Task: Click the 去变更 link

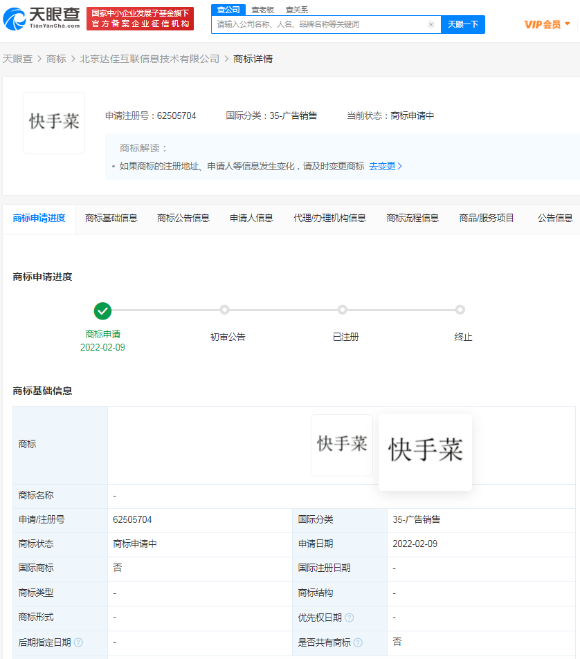Action: pos(385,166)
